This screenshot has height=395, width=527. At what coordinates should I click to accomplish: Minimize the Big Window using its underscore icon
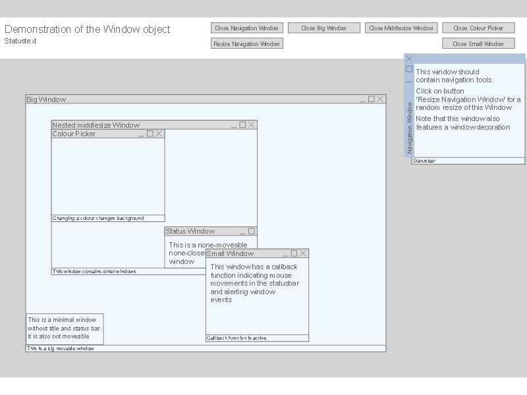pyautogui.click(x=362, y=99)
